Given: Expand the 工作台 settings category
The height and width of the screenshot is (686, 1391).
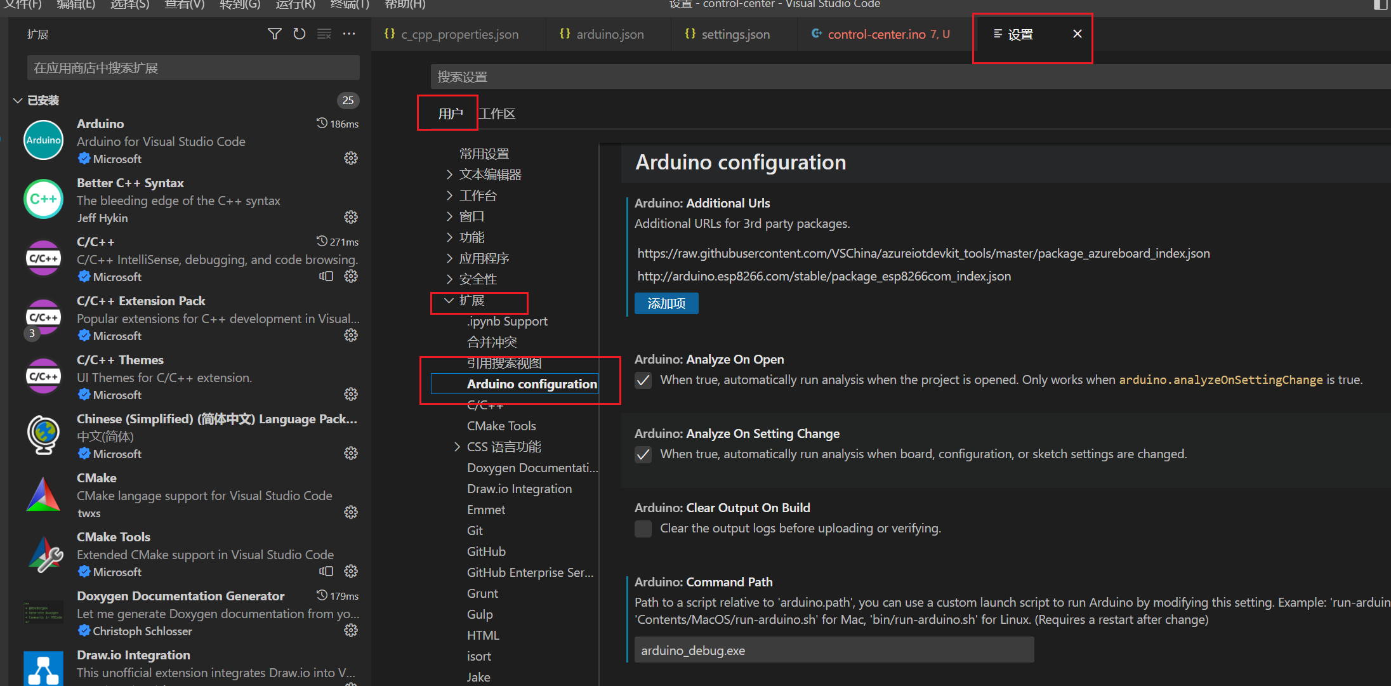Looking at the screenshot, I should click(x=449, y=195).
